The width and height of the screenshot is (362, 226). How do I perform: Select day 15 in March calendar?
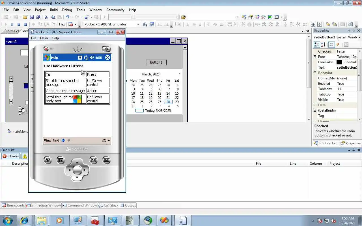tap(177, 94)
